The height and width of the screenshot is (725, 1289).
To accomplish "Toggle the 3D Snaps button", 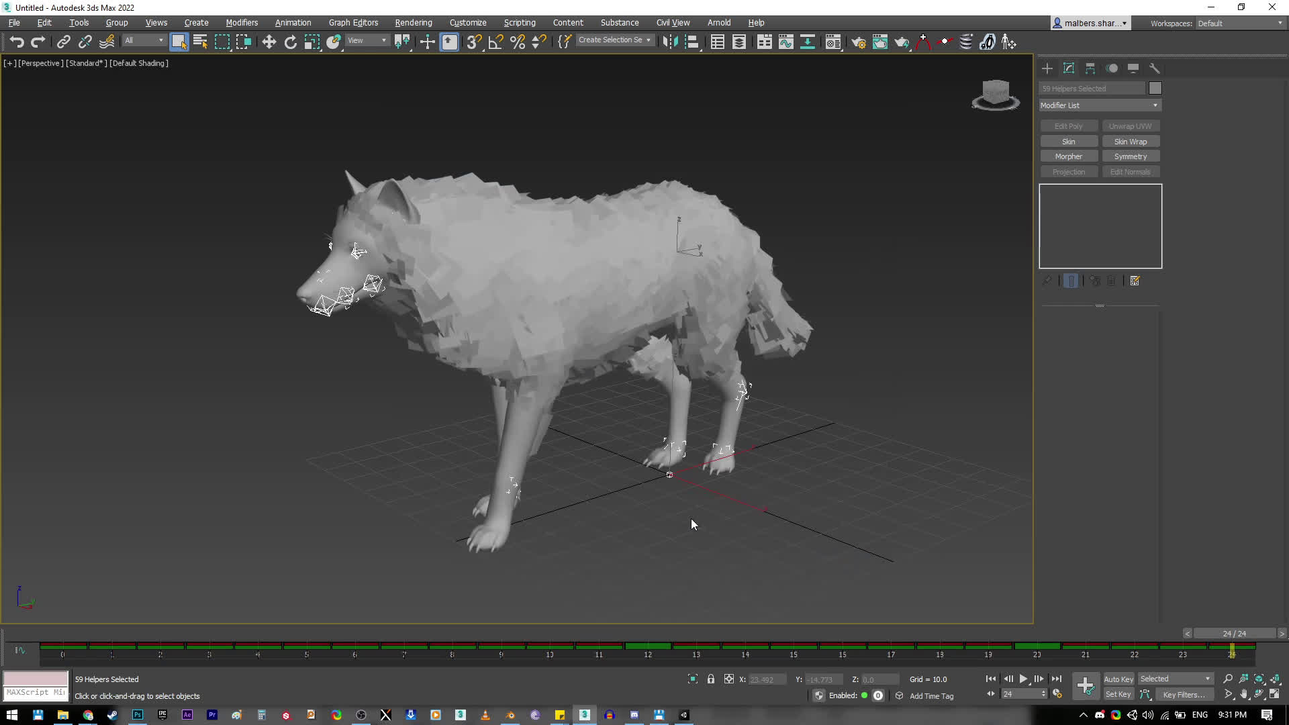I will pyautogui.click(x=473, y=42).
